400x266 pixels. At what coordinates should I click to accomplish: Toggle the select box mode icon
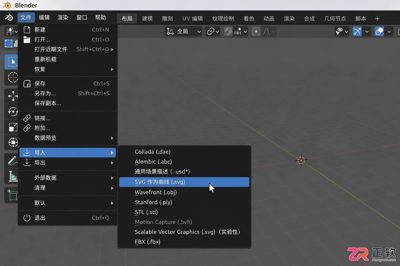[x=9, y=44]
